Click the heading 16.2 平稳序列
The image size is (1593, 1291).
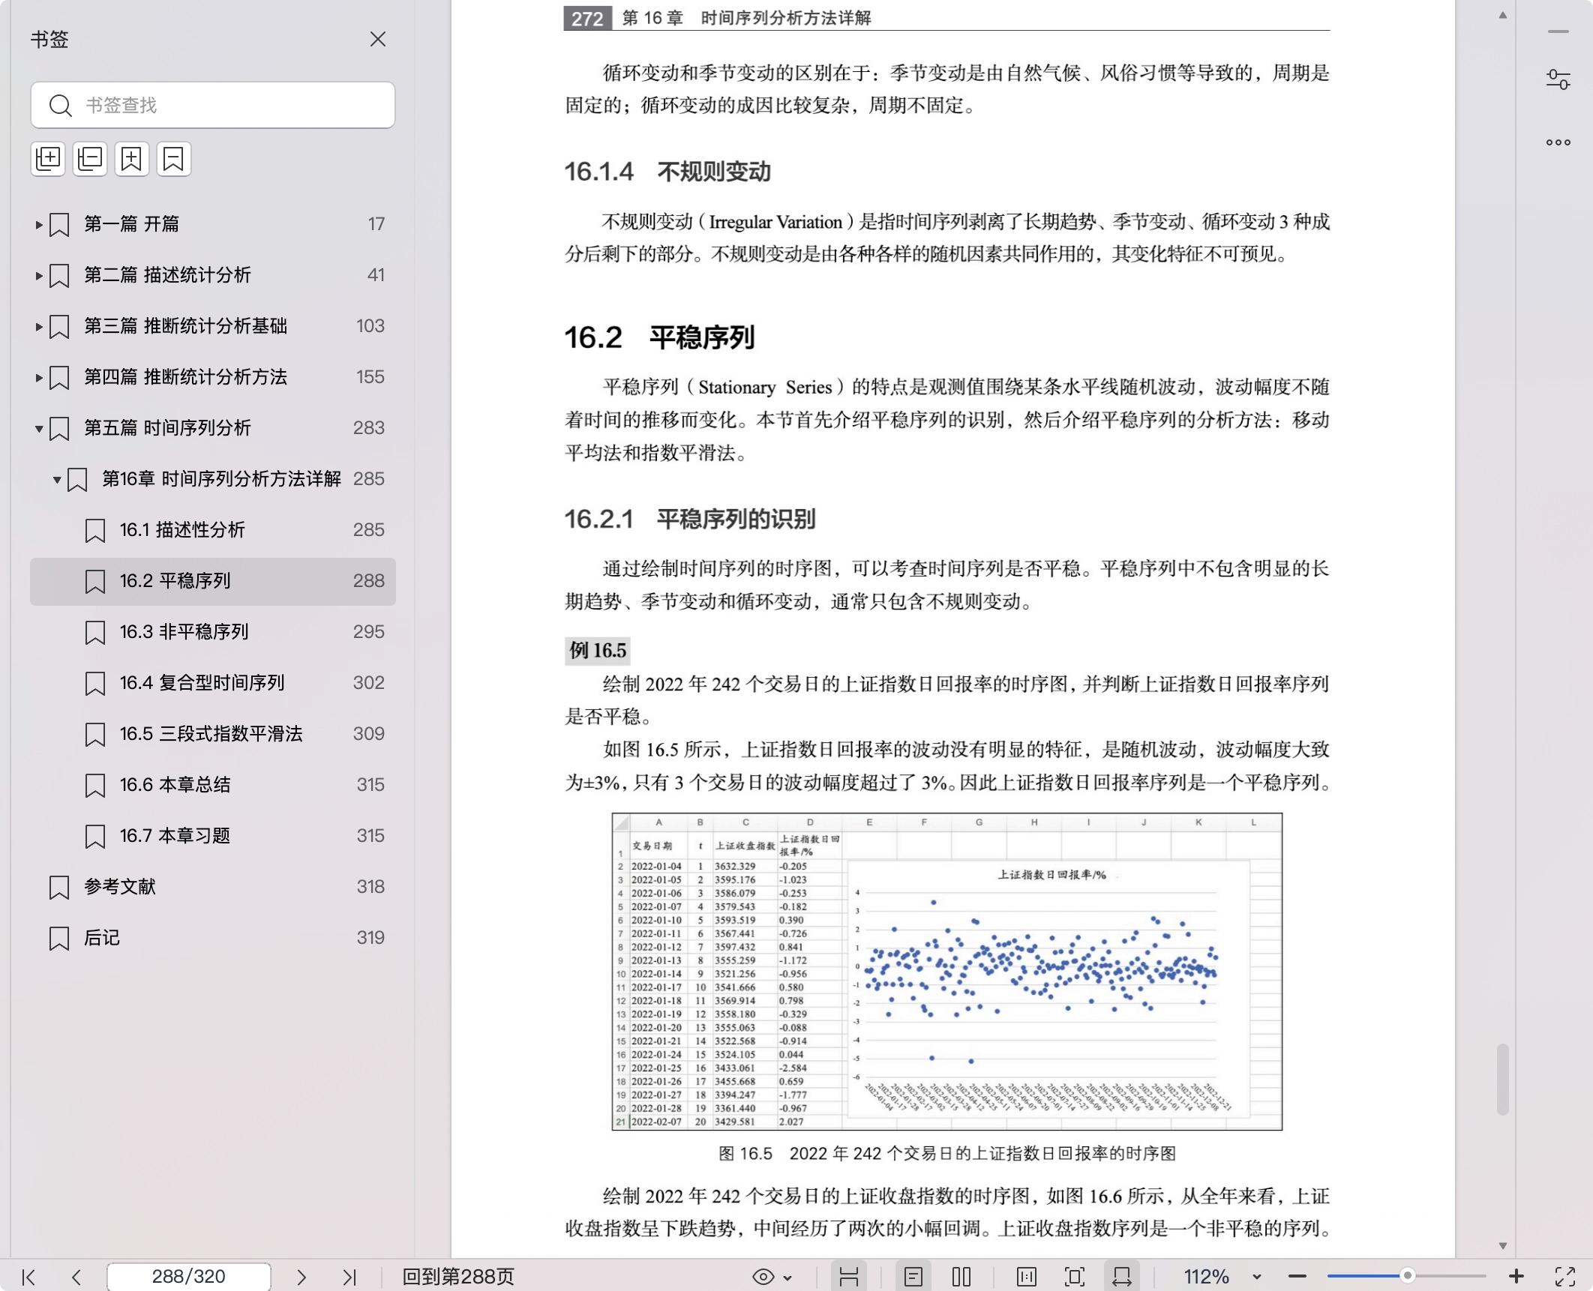(x=659, y=337)
